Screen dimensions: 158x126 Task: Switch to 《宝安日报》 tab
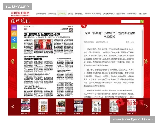pos(121,14)
